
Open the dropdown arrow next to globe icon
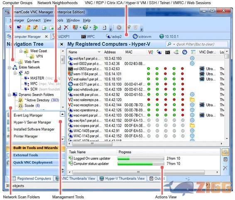click(x=91, y=27)
